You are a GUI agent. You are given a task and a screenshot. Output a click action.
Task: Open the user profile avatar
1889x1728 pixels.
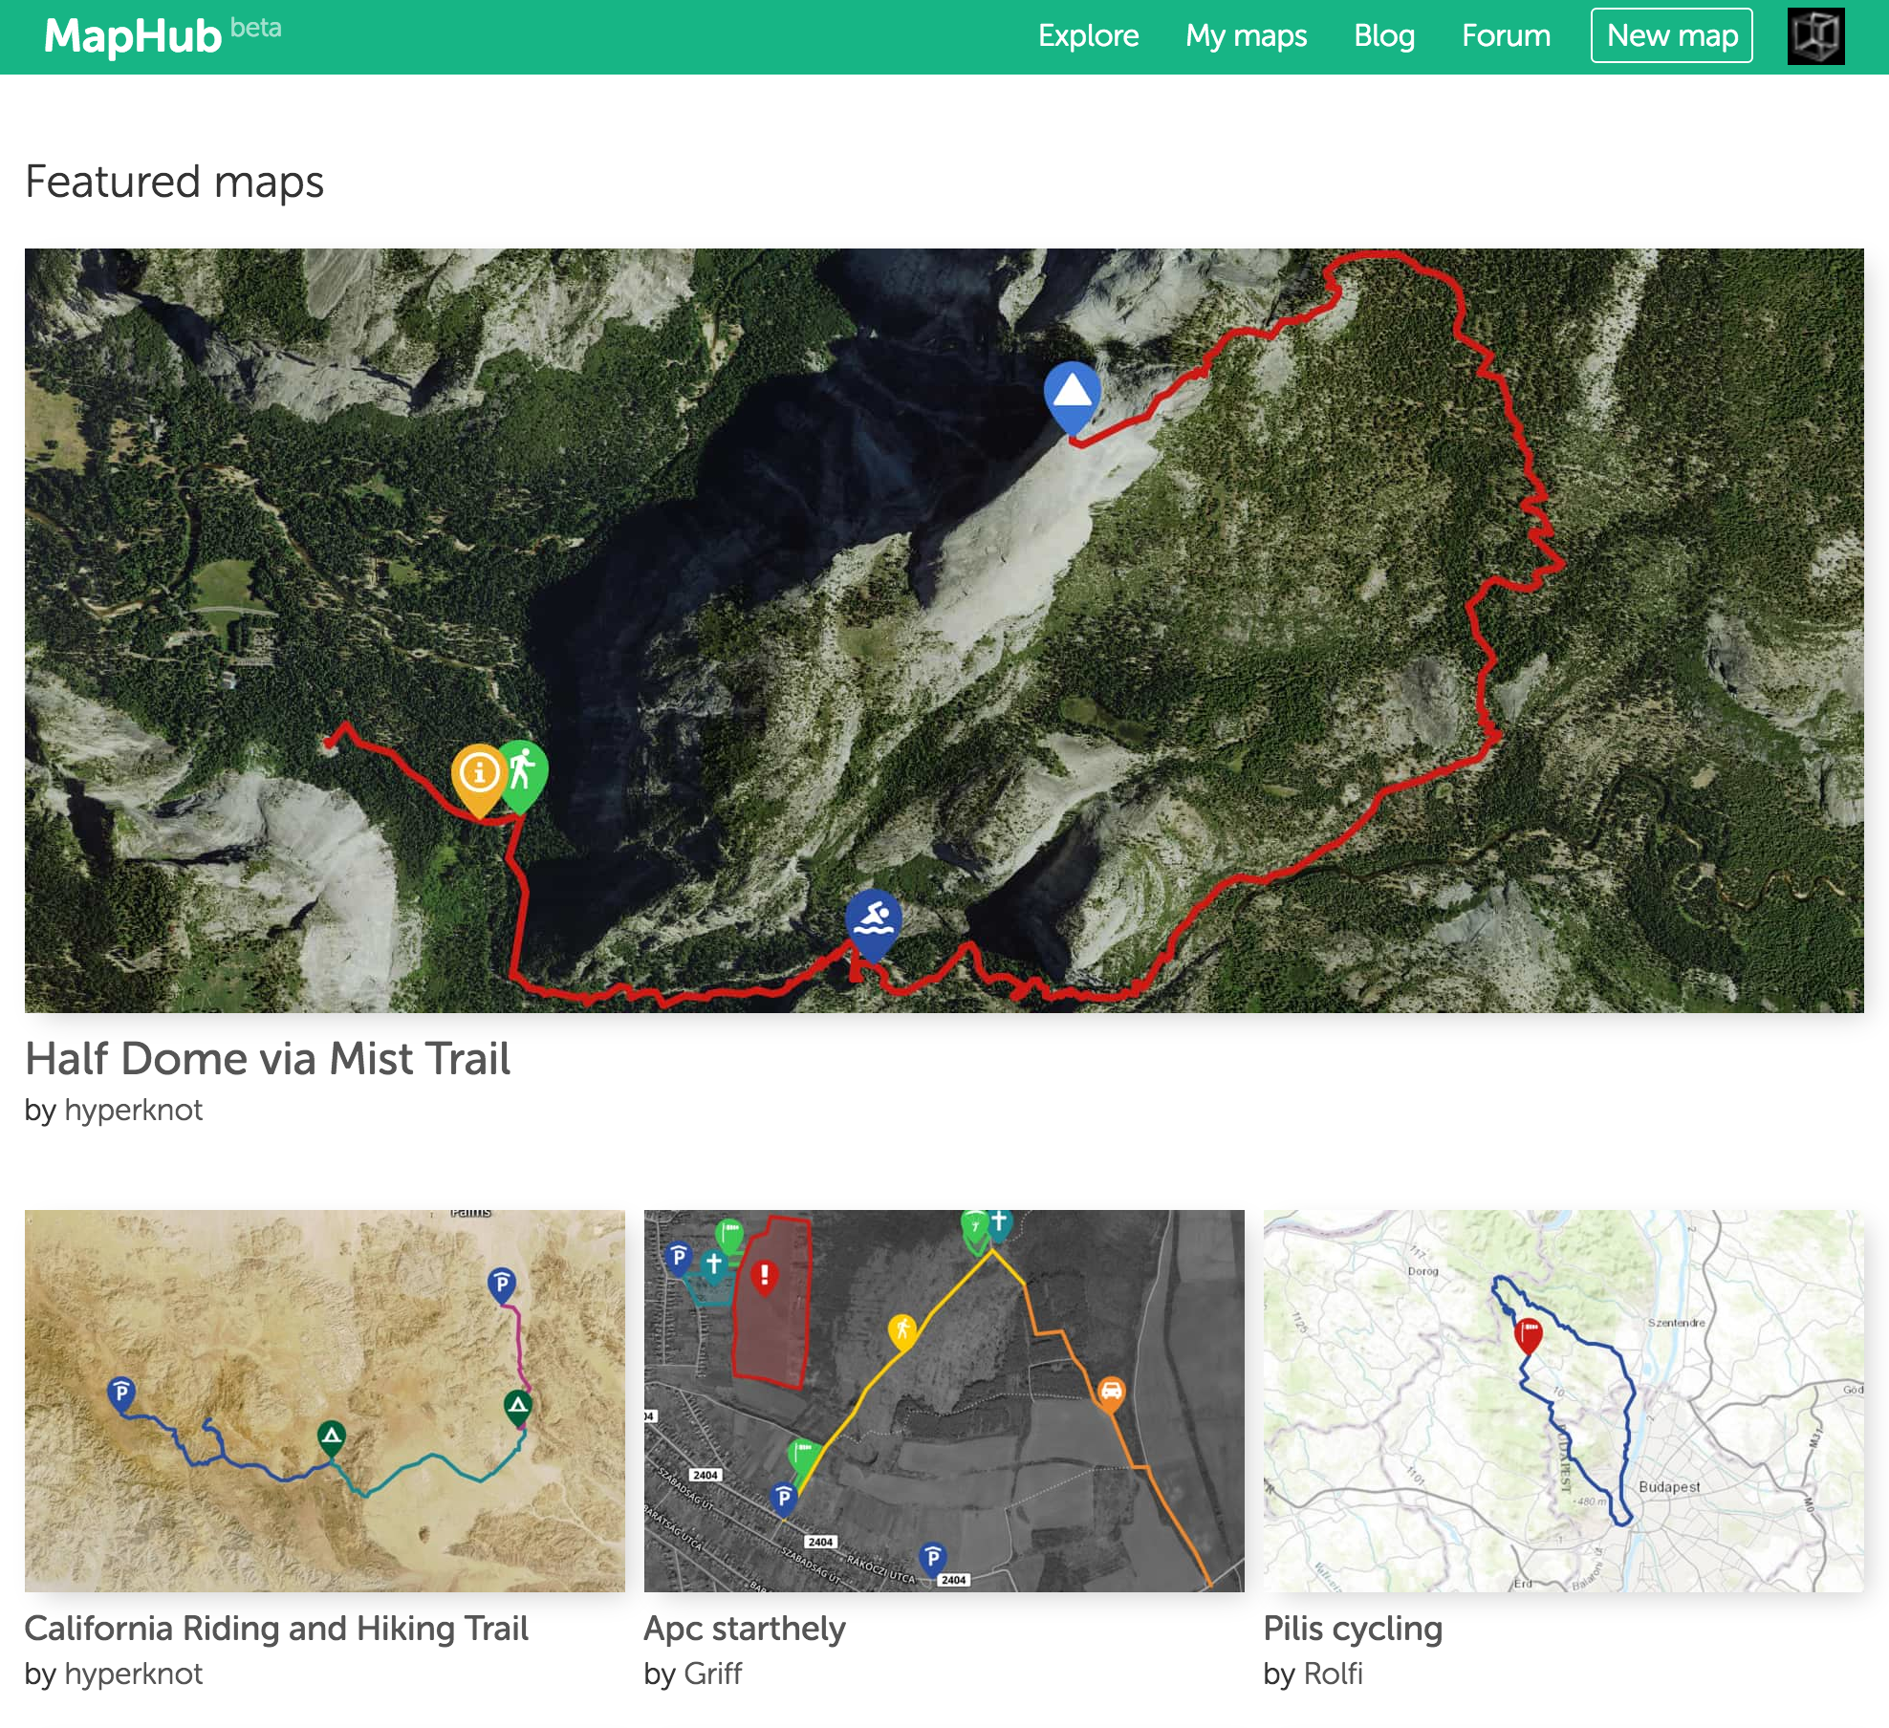[x=1815, y=36]
